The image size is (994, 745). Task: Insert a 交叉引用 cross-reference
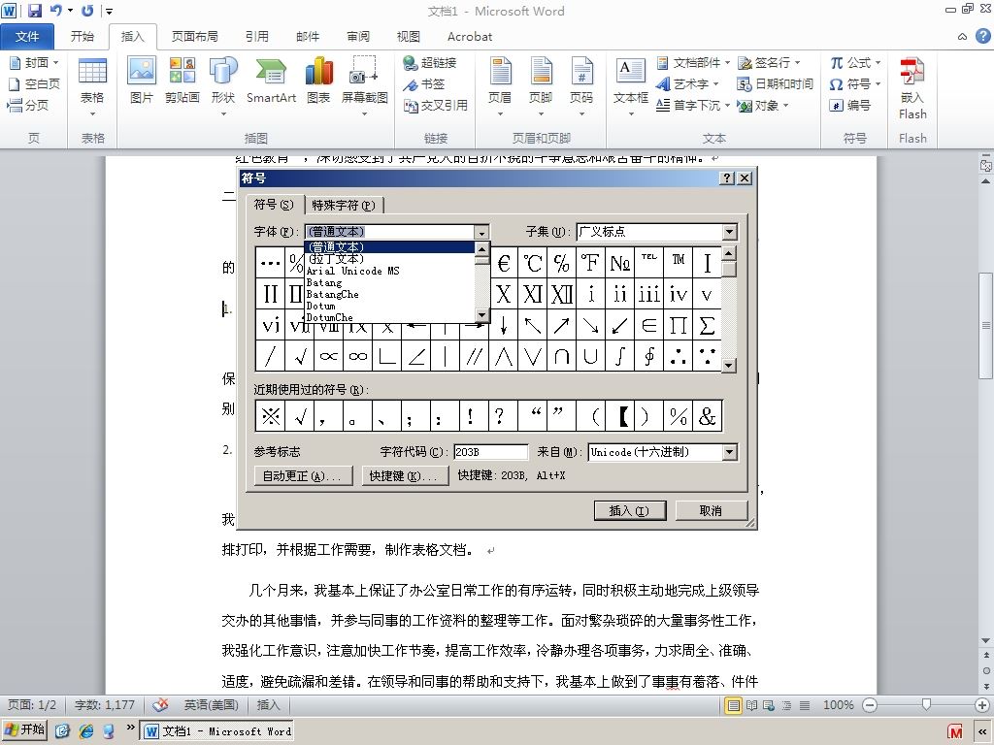[x=436, y=105]
